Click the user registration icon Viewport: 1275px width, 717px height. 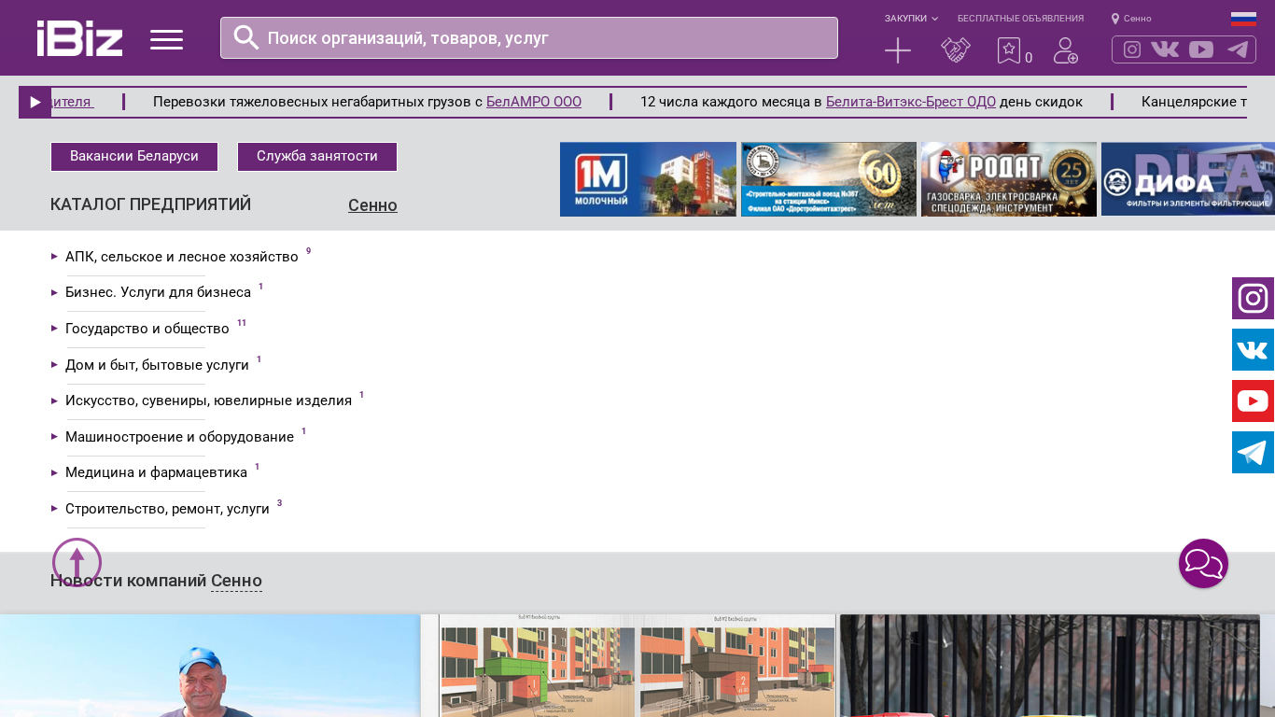click(1066, 50)
